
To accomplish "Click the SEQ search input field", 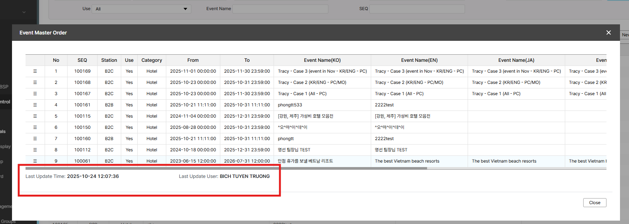I will 417,9.
